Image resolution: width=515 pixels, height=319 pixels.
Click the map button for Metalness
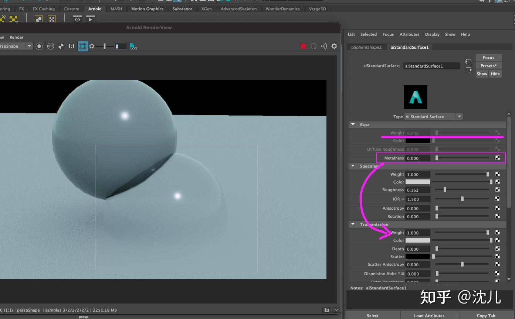coord(498,158)
